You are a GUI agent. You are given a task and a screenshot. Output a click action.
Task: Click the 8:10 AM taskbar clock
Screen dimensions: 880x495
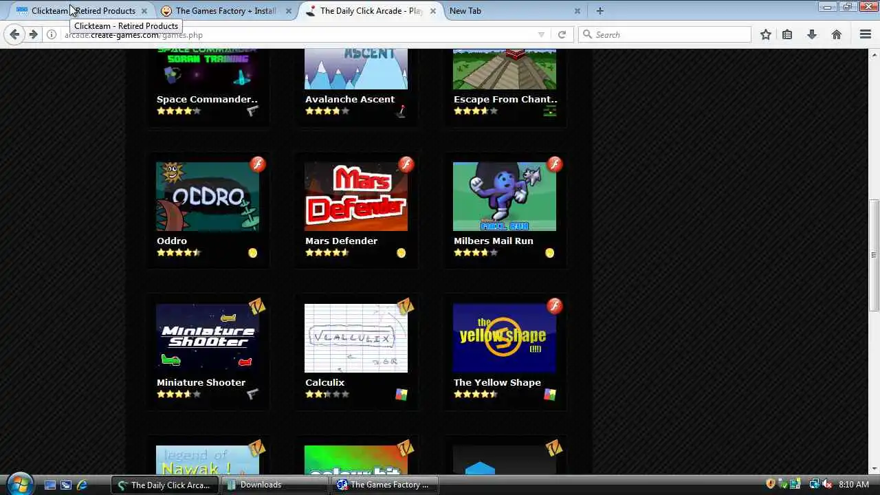tap(854, 485)
